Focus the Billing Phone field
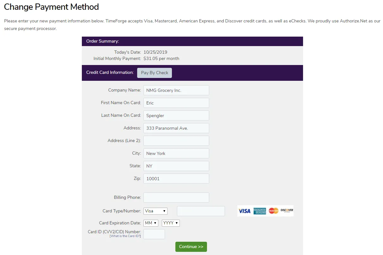Viewport: 383px width, 255px height. 176,198
